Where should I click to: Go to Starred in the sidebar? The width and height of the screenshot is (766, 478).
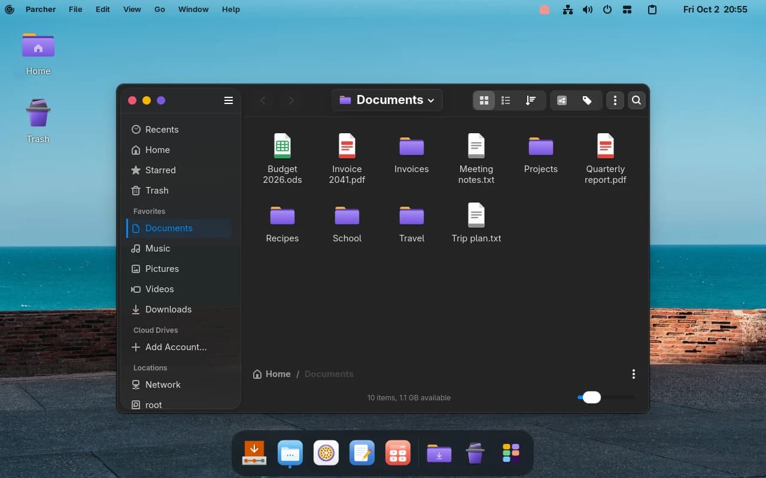point(179,170)
